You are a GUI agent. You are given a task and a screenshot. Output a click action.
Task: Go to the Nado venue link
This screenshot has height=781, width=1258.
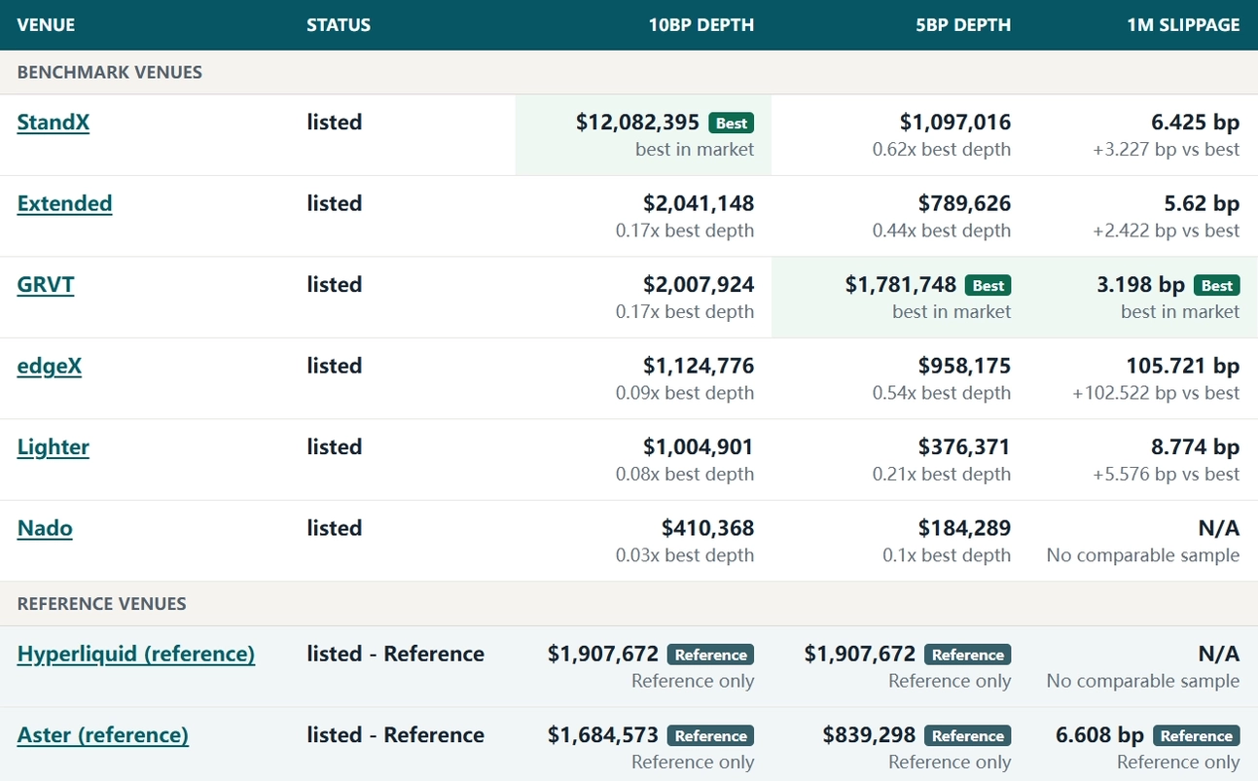(45, 528)
